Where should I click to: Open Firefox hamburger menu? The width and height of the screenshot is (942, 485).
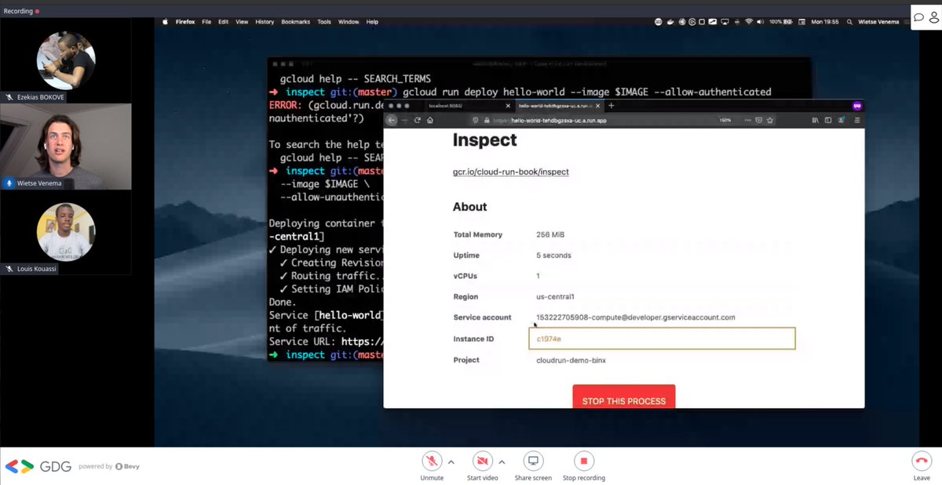pos(857,120)
